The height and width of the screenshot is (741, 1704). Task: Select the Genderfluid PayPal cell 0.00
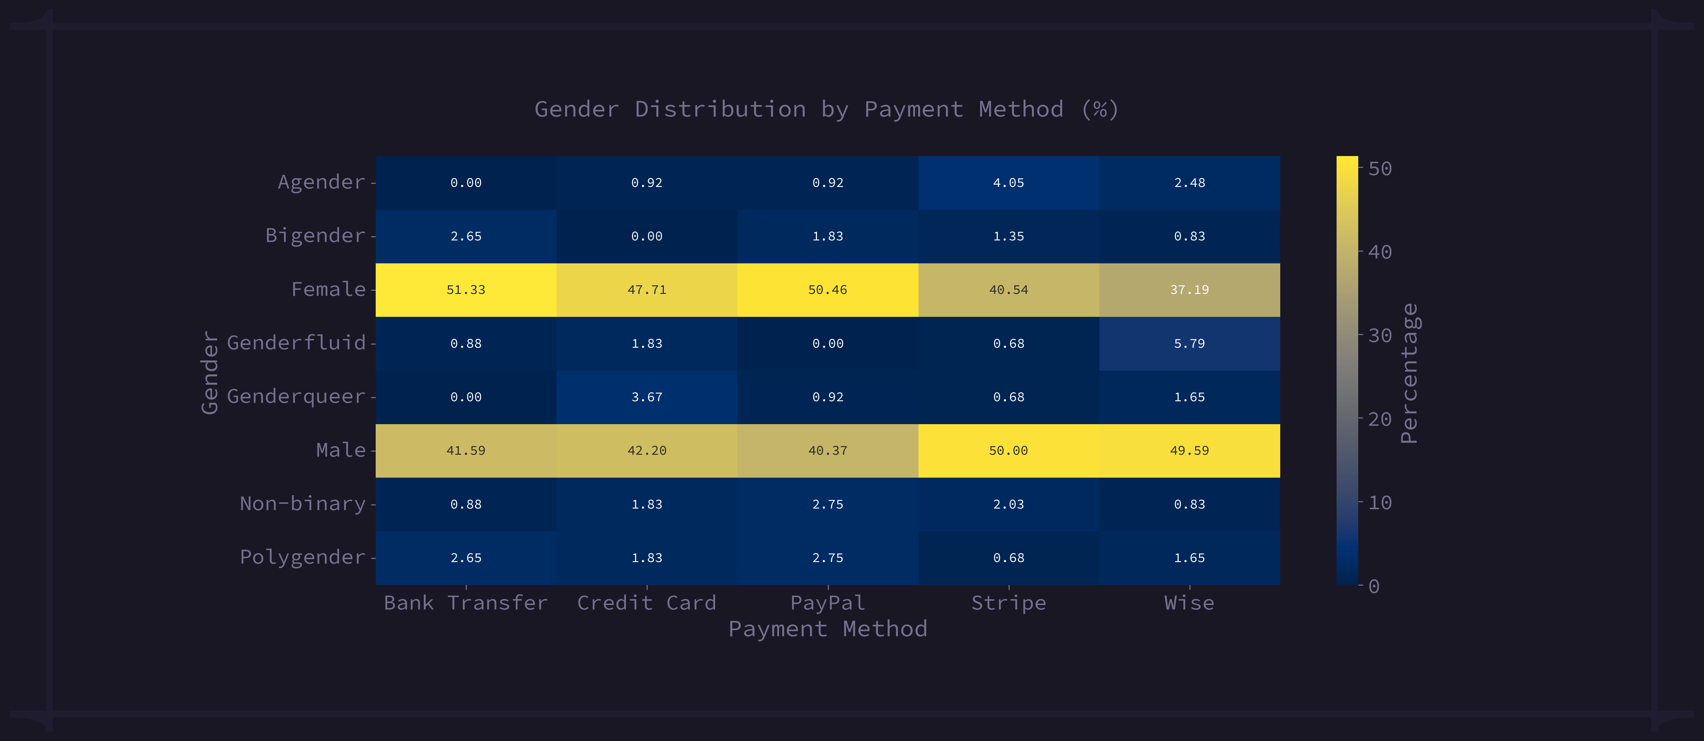(x=827, y=343)
